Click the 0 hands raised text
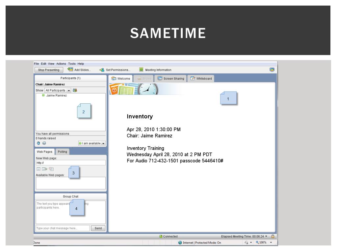The width and height of the screenshot is (337, 252). click(x=46, y=138)
